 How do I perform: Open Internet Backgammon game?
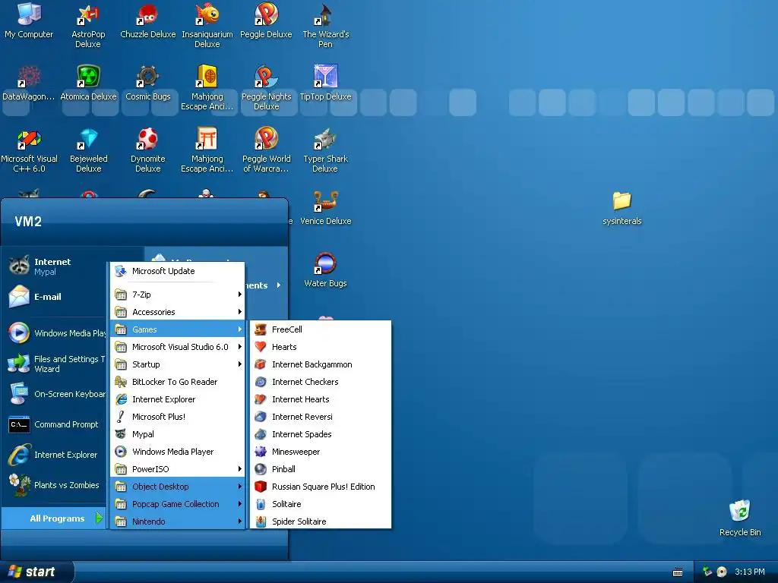pyautogui.click(x=321, y=364)
